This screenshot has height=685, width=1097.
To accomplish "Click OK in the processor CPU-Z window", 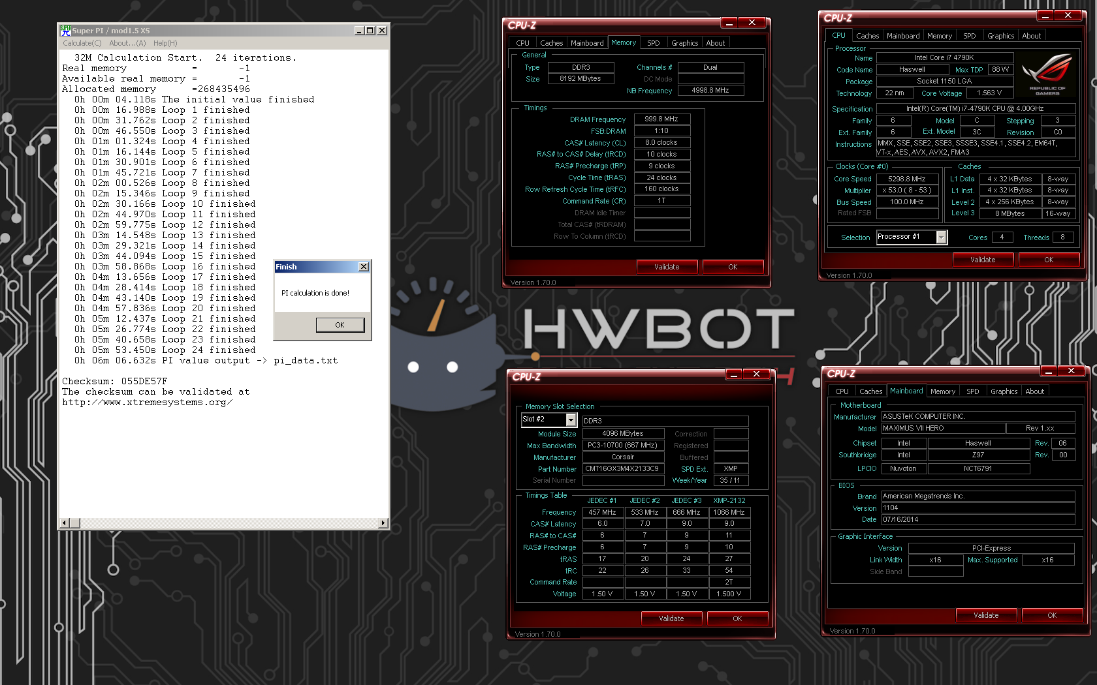I will [1049, 260].
